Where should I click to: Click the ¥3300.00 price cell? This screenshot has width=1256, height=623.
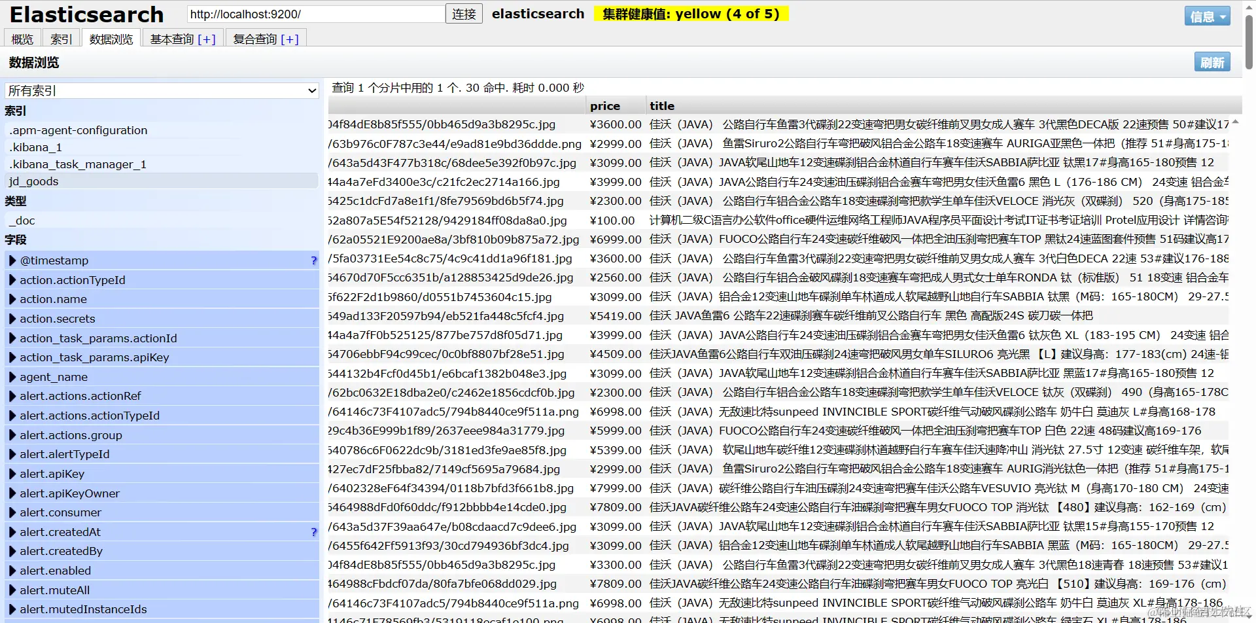[x=615, y=565]
